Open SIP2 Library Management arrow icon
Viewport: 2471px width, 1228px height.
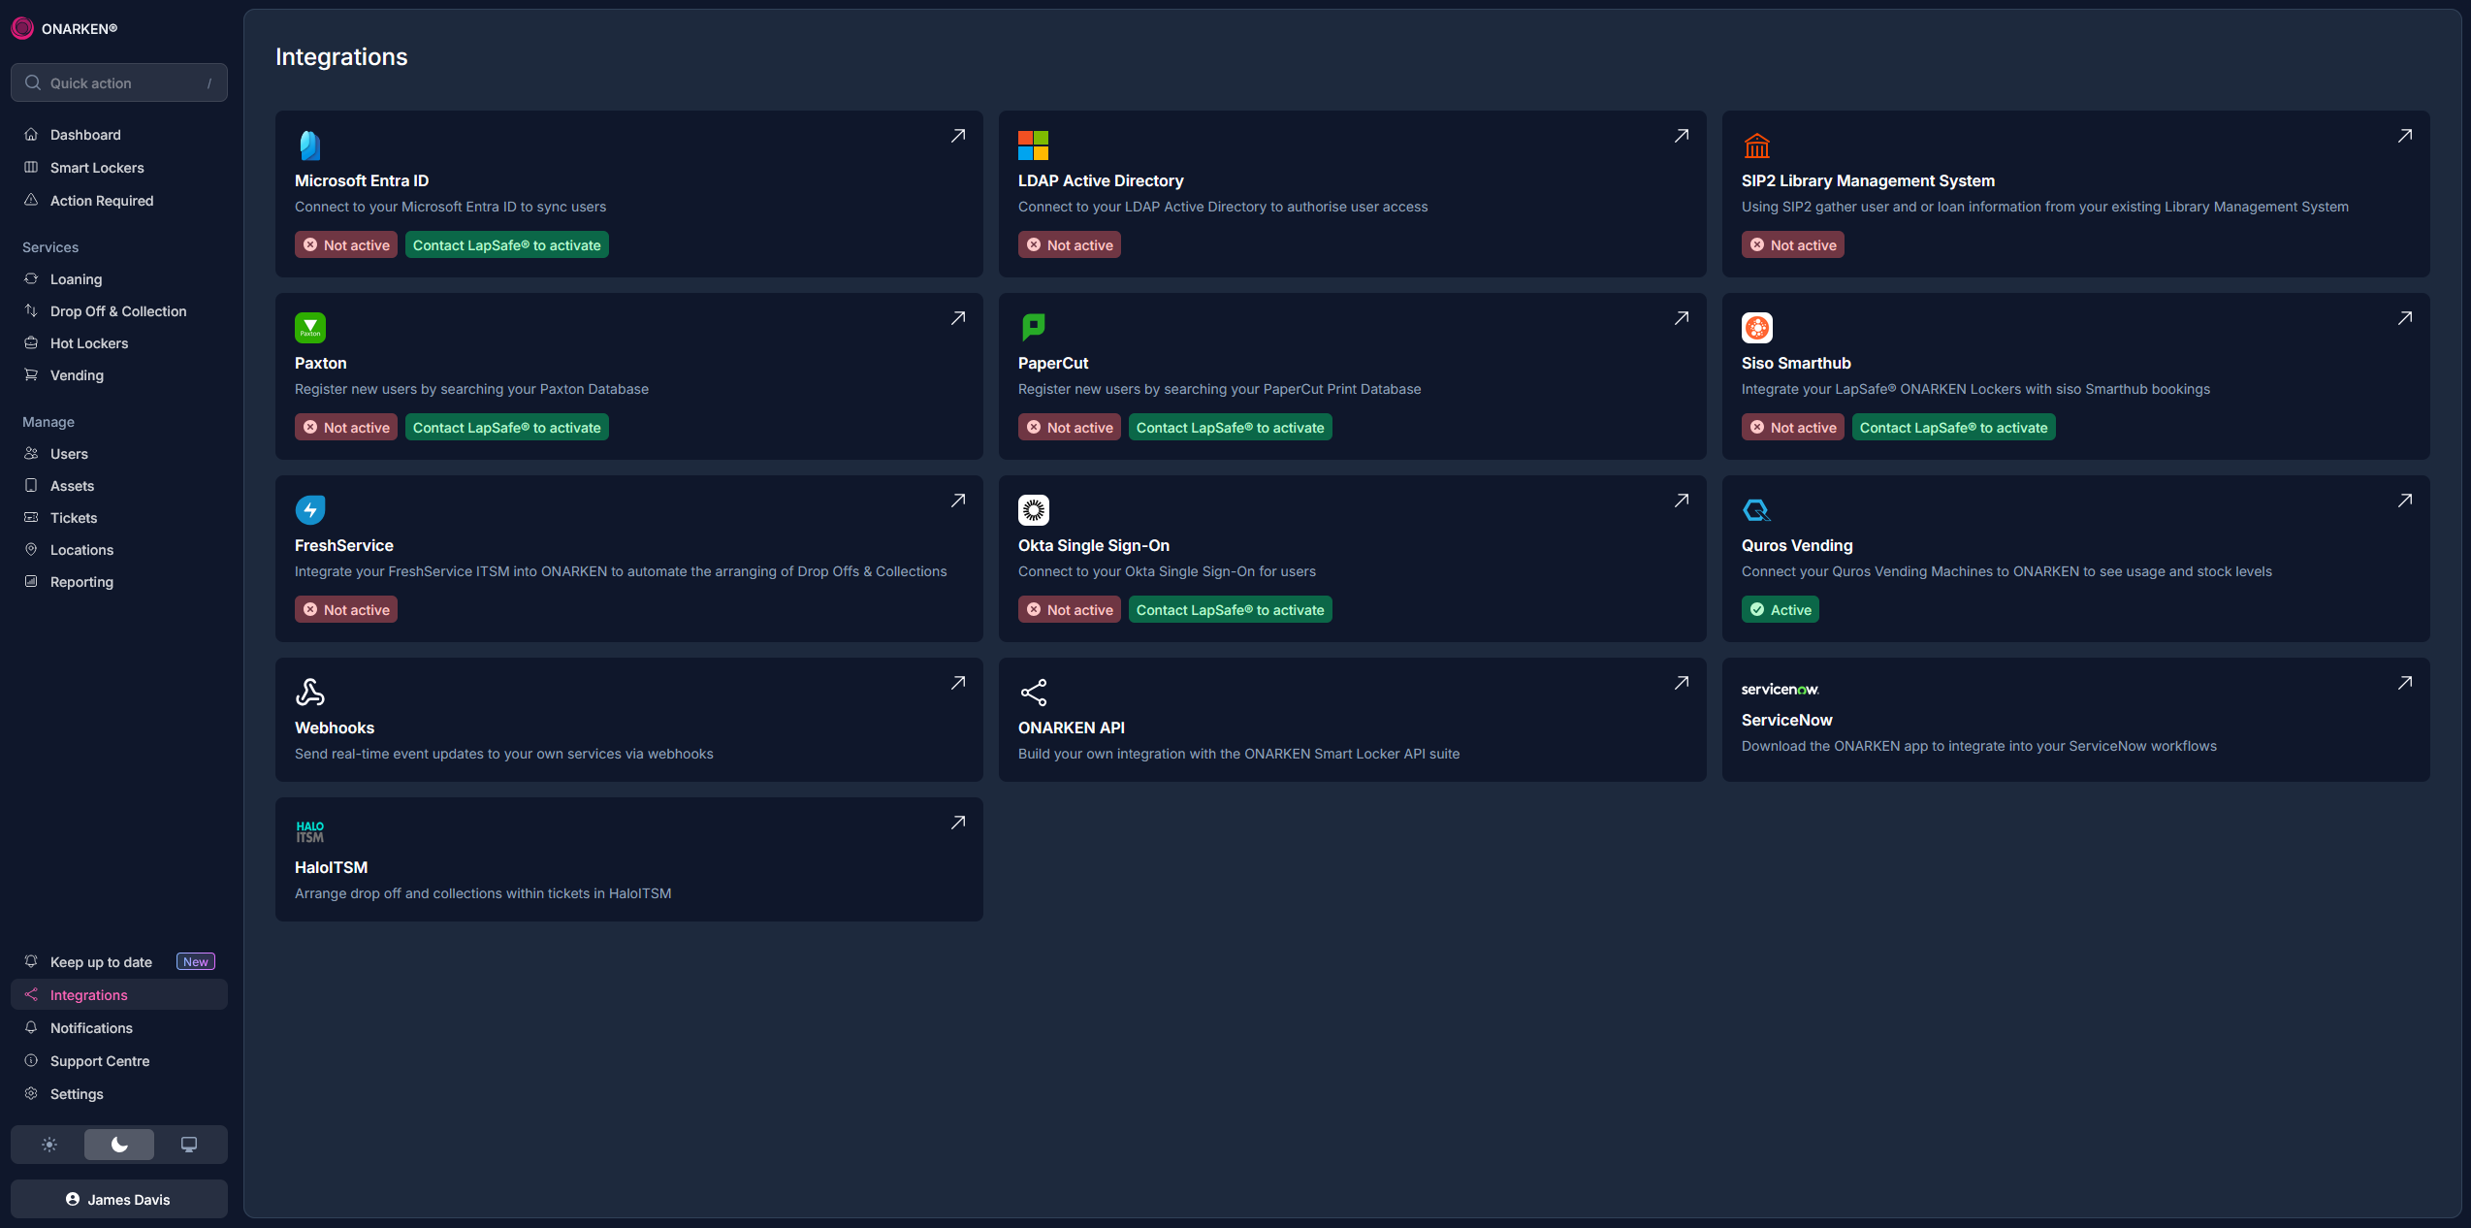coord(2405,136)
